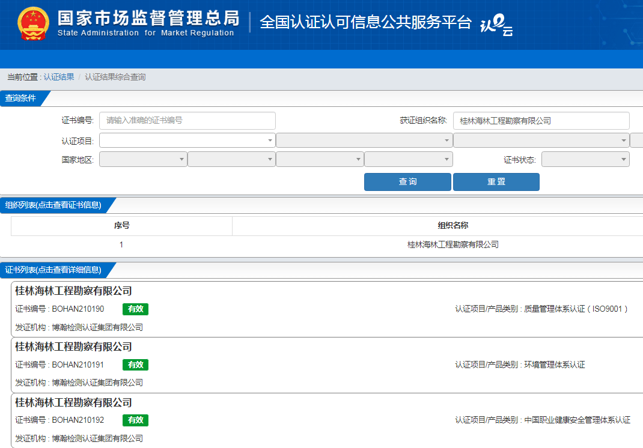The height and width of the screenshot is (448, 643).
Task: Open the first 国家地区 dropdown
Action: point(143,160)
